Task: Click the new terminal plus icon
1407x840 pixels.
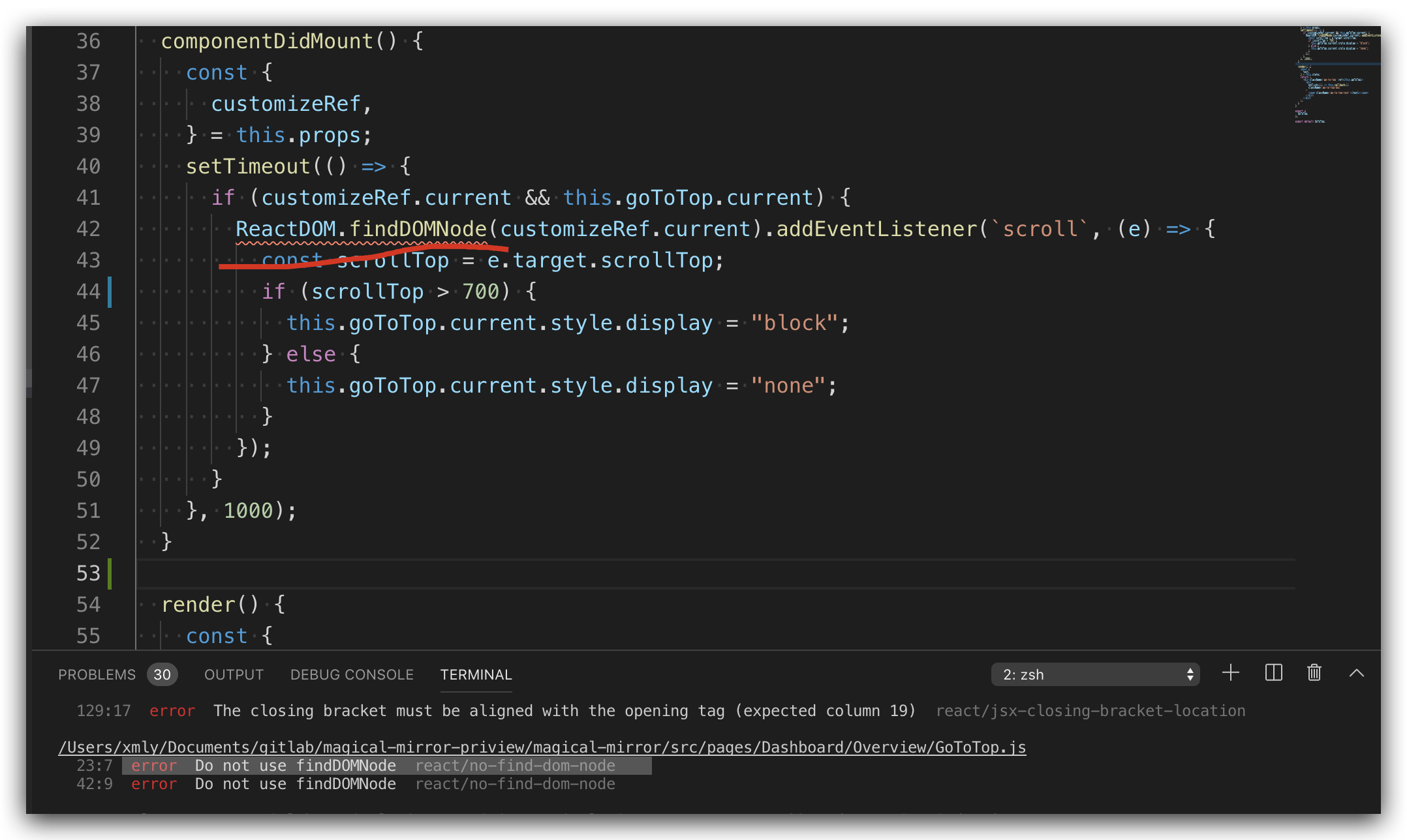Action: click(1231, 673)
